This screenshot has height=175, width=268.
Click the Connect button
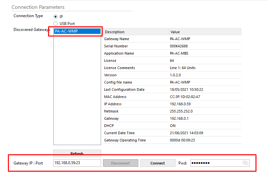[x=157, y=163]
